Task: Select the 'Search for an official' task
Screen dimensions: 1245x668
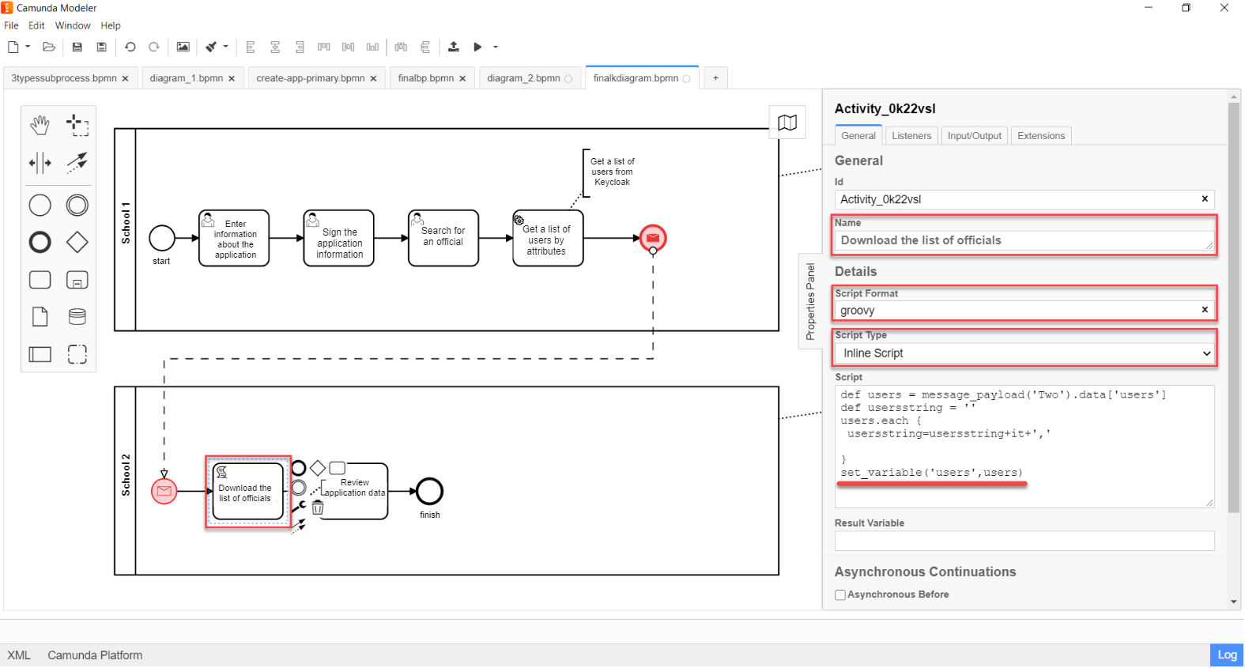Action: [x=443, y=238]
